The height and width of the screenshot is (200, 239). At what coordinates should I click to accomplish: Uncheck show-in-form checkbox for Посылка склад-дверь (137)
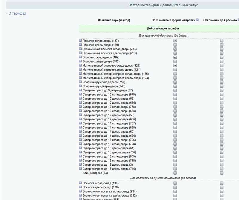point(175,41)
